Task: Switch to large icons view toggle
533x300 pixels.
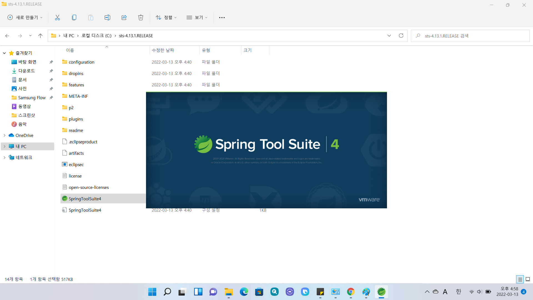Action: coord(528,279)
